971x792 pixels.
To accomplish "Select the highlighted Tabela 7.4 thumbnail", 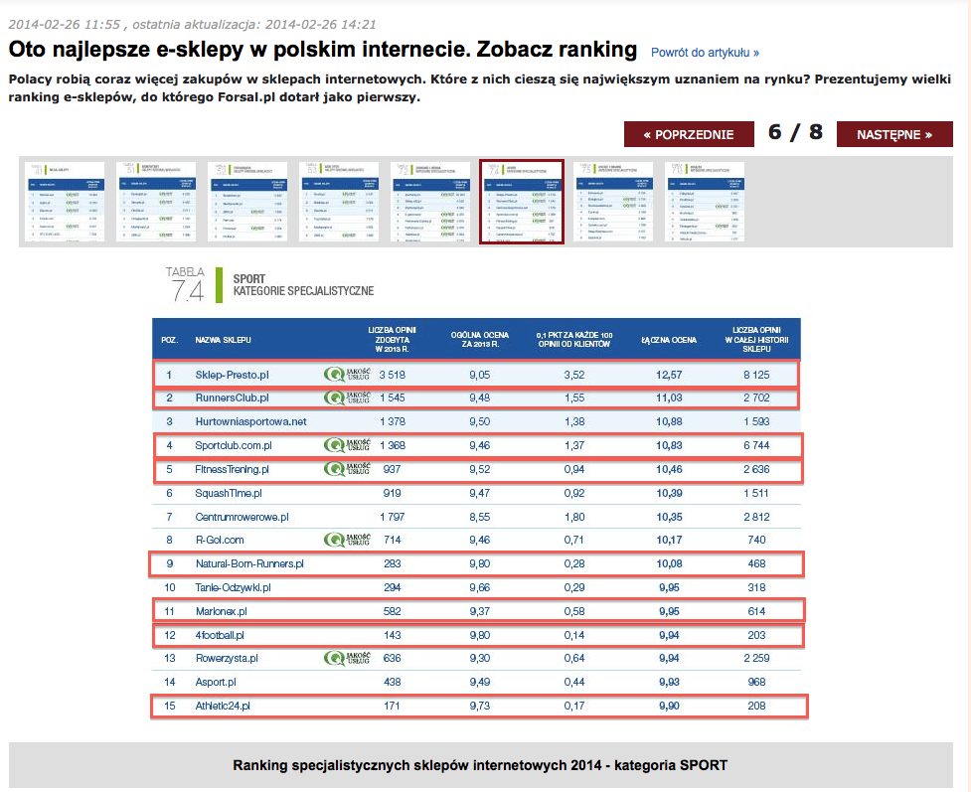I will (522, 202).
